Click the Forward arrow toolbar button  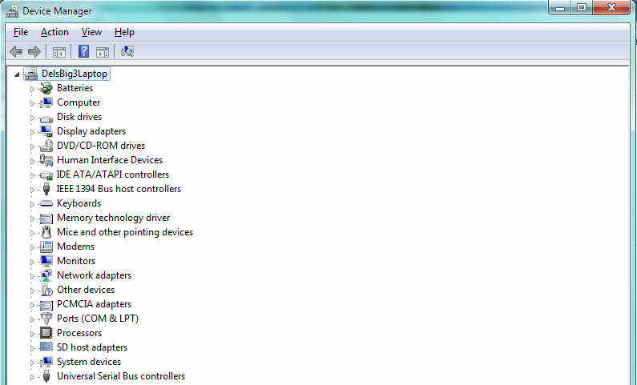click(34, 51)
